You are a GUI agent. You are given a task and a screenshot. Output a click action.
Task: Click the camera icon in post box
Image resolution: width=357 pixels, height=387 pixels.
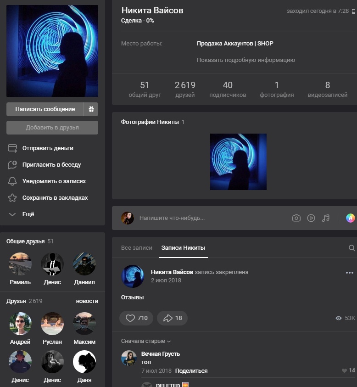(x=296, y=218)
